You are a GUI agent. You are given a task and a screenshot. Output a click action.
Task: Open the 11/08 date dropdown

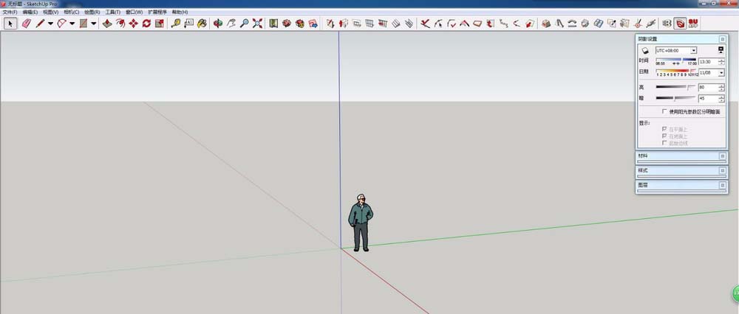(x=712, y=73)
